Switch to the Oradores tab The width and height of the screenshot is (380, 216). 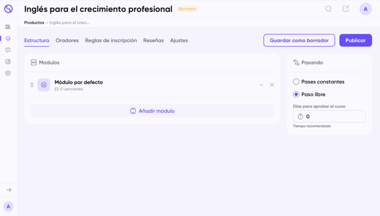point(67,40)
